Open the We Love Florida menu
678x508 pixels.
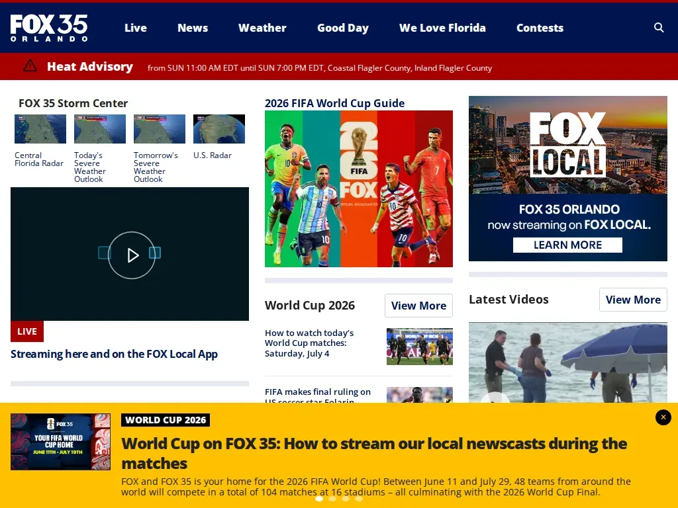click(x=442, y=28)
